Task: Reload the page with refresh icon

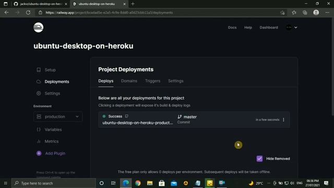Action: pyautogui.click(x=28, y=13)
